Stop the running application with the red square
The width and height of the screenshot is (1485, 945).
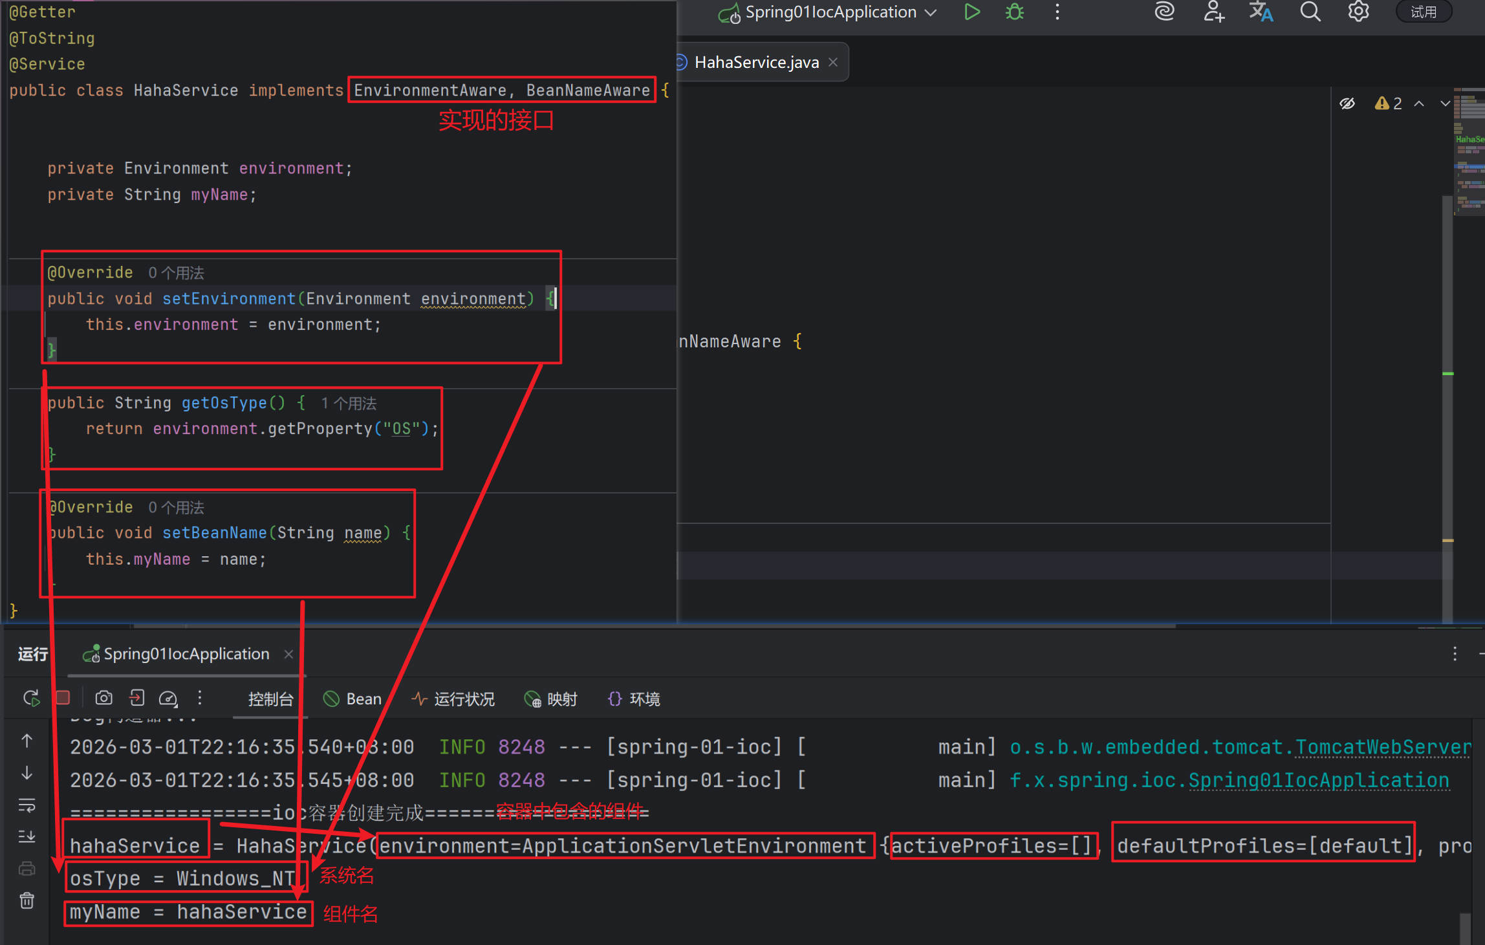tap(63, 698)
